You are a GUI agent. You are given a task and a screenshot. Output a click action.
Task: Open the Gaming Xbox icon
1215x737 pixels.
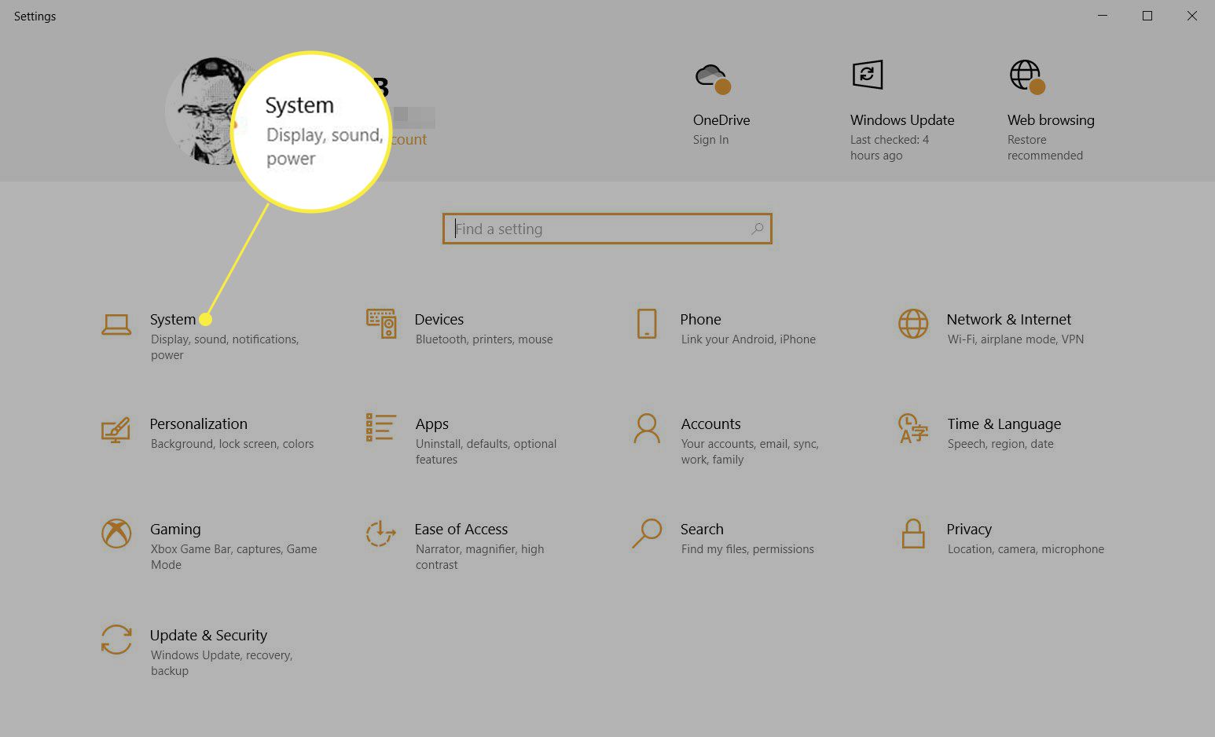pos(116,533)
